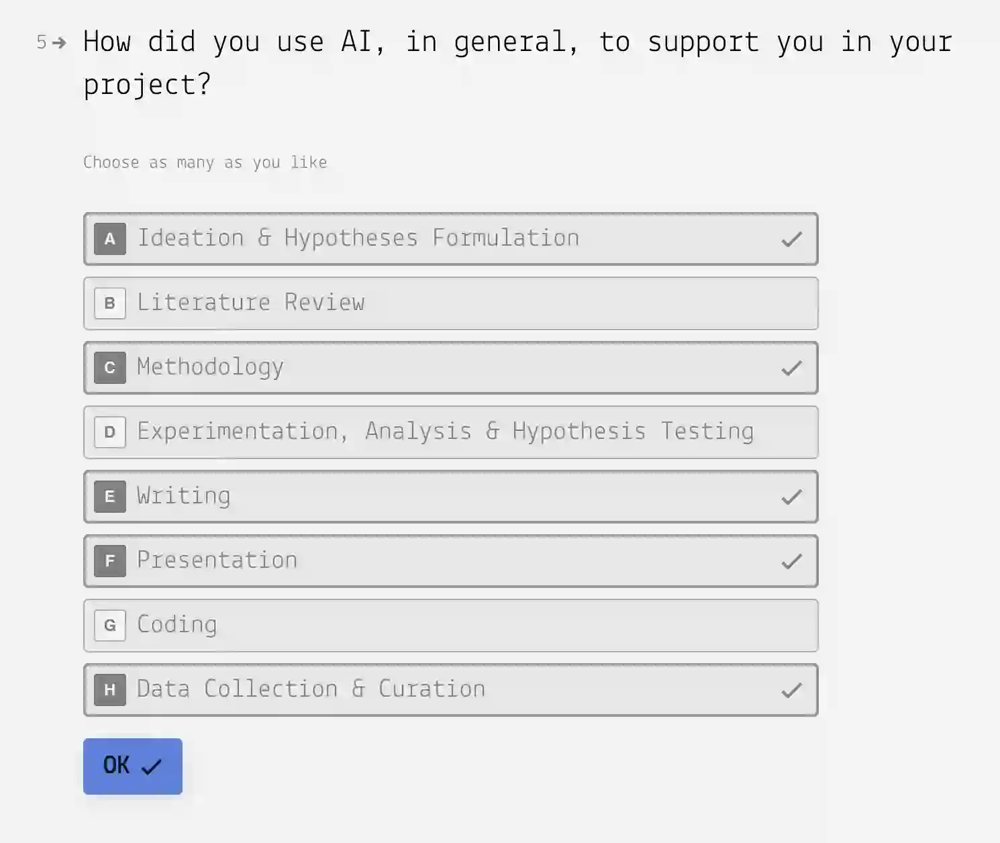
Task: Click the checkmark on Data Collection option
Action: tap(792, 691)
